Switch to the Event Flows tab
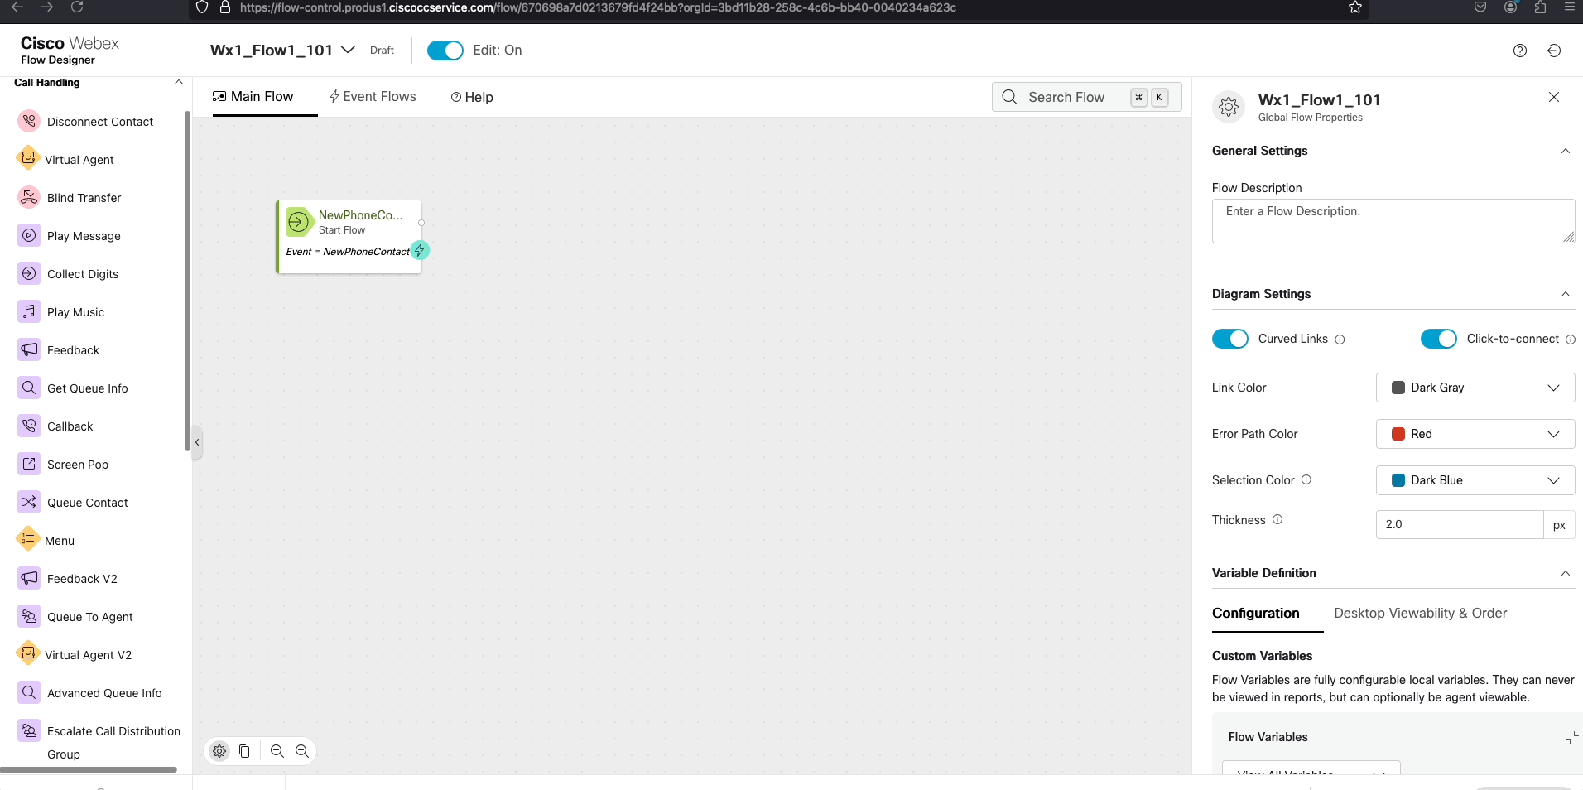This screenshot has height=790, width=1583. (373, 97)
